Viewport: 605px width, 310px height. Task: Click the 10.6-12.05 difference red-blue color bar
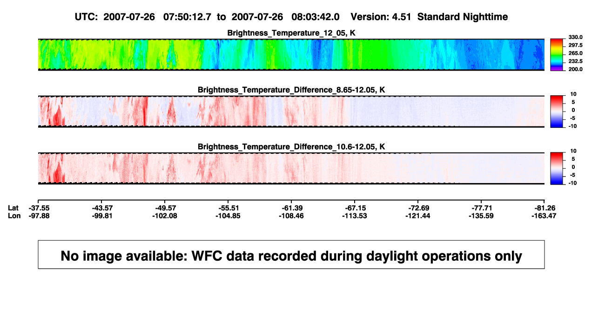557,168
